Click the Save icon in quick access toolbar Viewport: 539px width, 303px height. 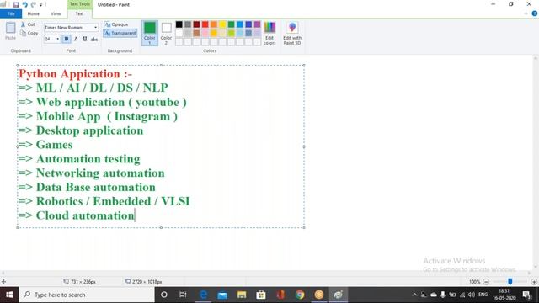tap(16, 4)
